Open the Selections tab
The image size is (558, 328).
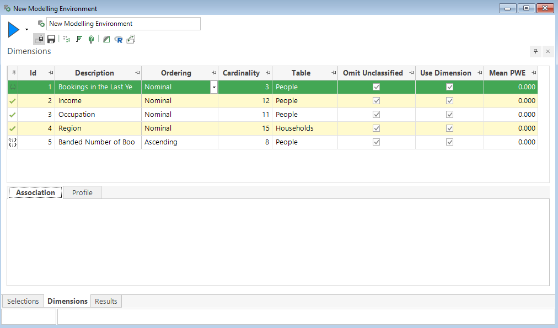click(x=23, y=301)
